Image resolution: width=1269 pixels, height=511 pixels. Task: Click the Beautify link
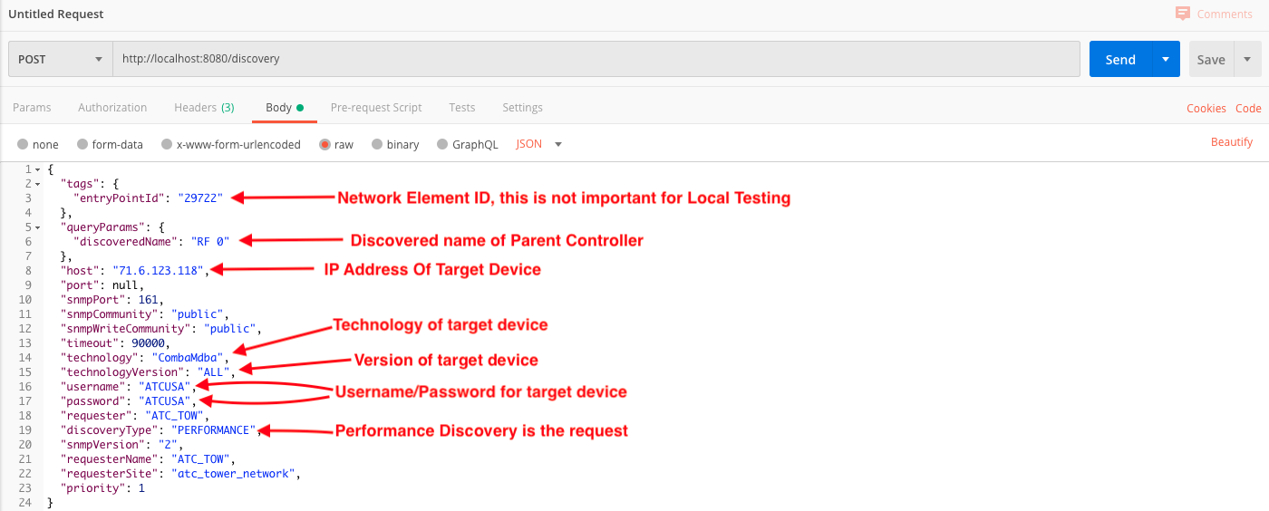pyautogui.click(x=1232, y=142)
